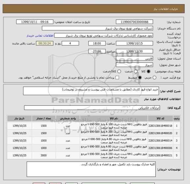This screenshot has width=190, height=184.
Task: Click the need date 1399/10/25 in row 4
Action: pos(19,148)
